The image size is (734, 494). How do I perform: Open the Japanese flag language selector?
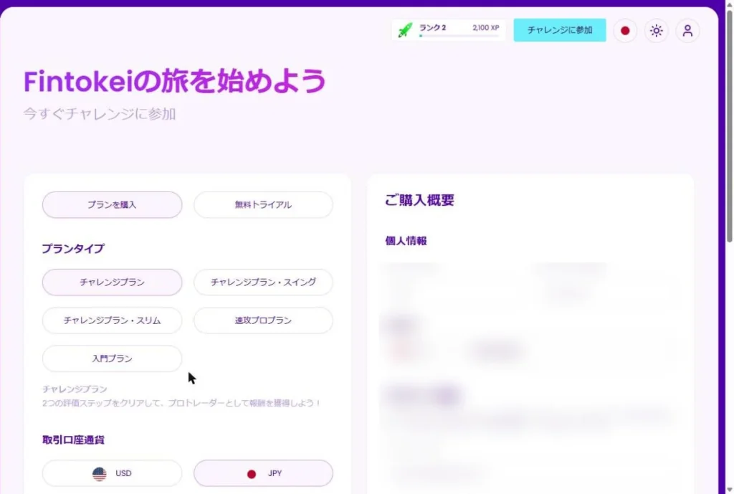[x=625, y=30]
